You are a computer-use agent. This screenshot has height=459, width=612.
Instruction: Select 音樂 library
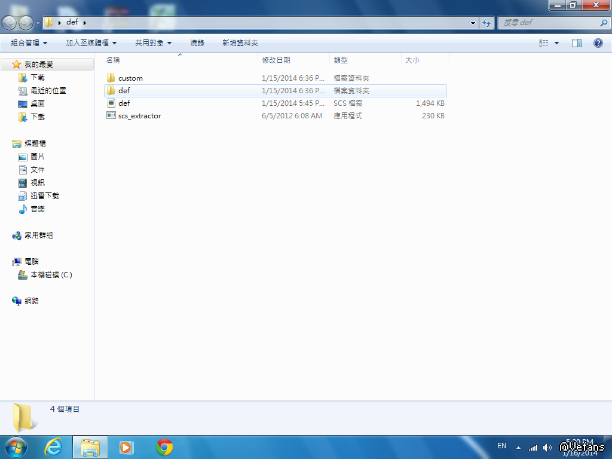[x=38, y=209]
